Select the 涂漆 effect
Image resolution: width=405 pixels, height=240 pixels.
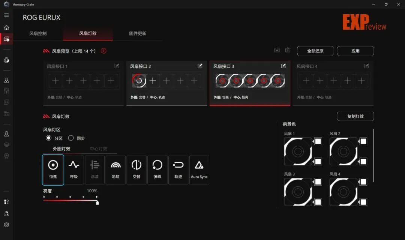pos(95,170)
